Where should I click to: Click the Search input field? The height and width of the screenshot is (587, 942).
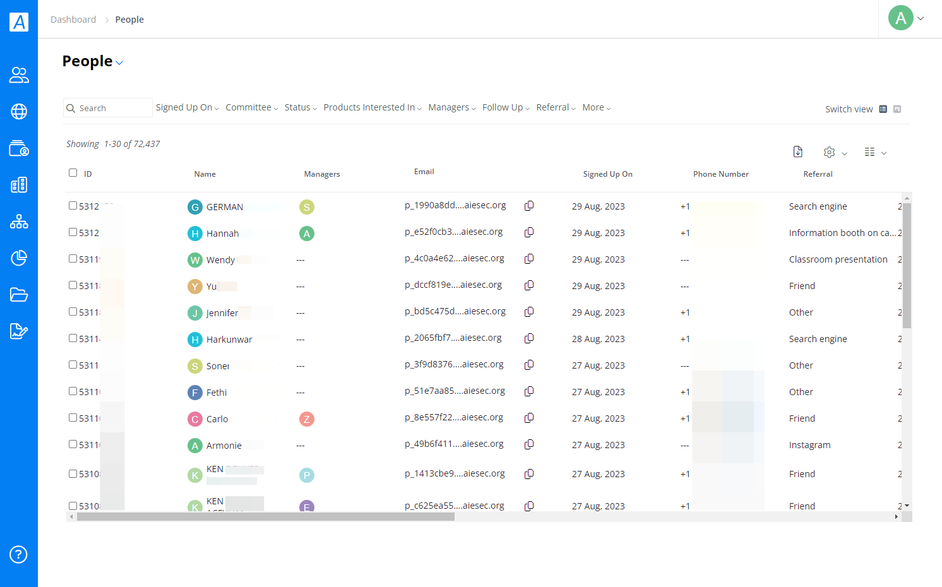point(108,108)
